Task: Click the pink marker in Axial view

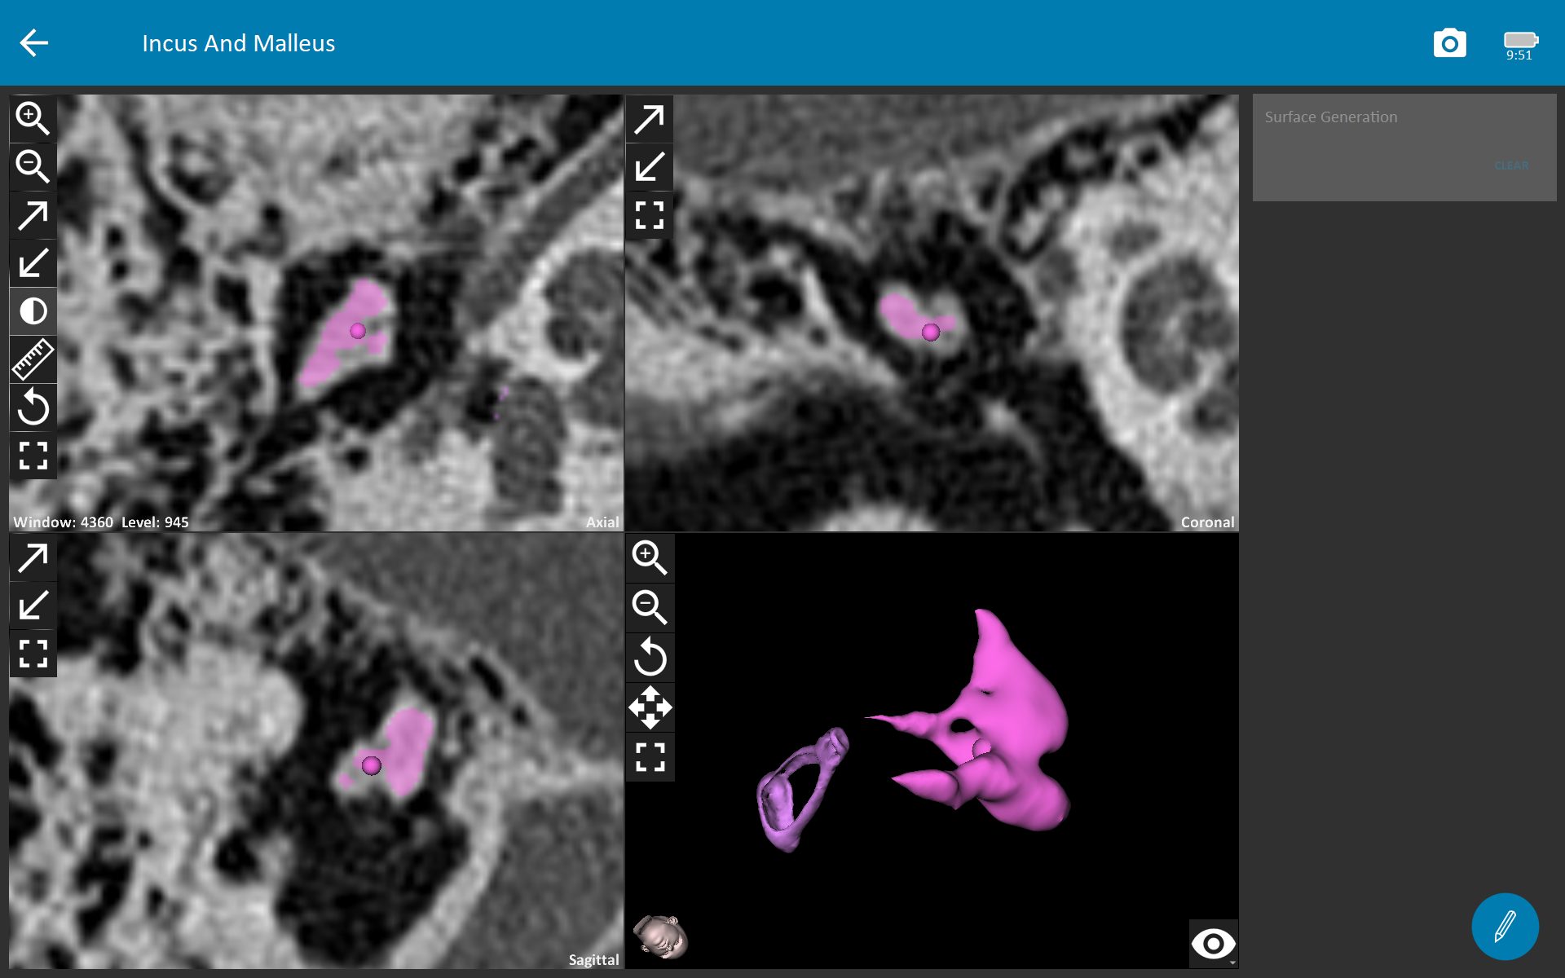Action: pyautogui.click(x=358, y=331)
